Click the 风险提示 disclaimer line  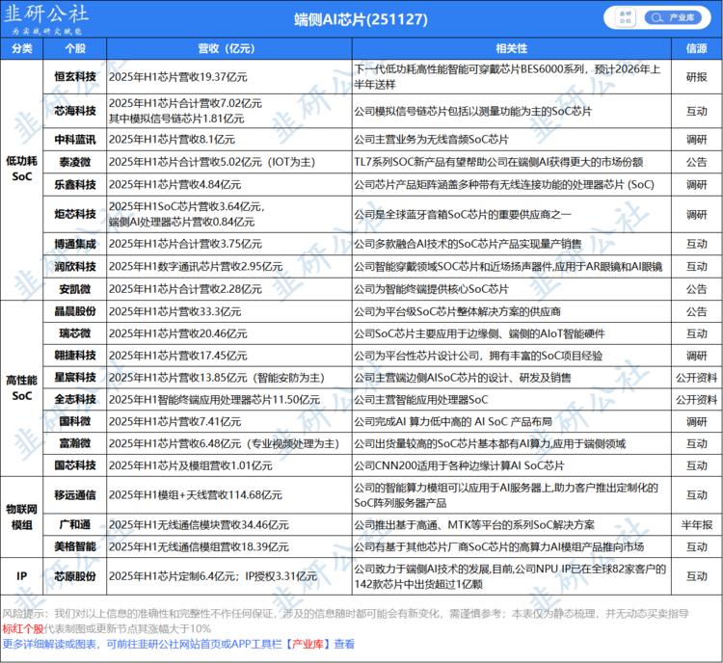click(345, 614)
